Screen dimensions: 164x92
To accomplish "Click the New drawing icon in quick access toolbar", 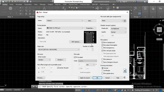I will coord(3,2).
